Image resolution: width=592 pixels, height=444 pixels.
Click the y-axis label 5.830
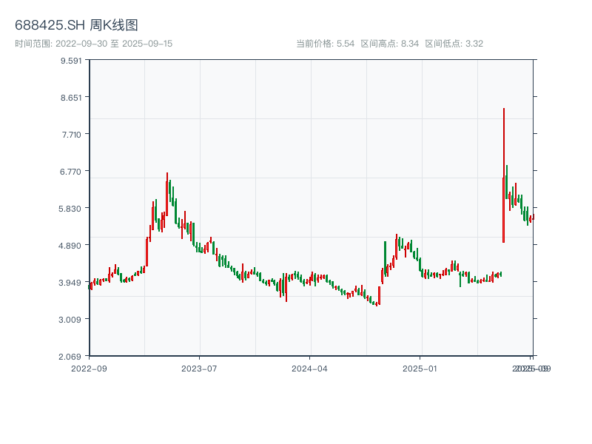point(70,209)
